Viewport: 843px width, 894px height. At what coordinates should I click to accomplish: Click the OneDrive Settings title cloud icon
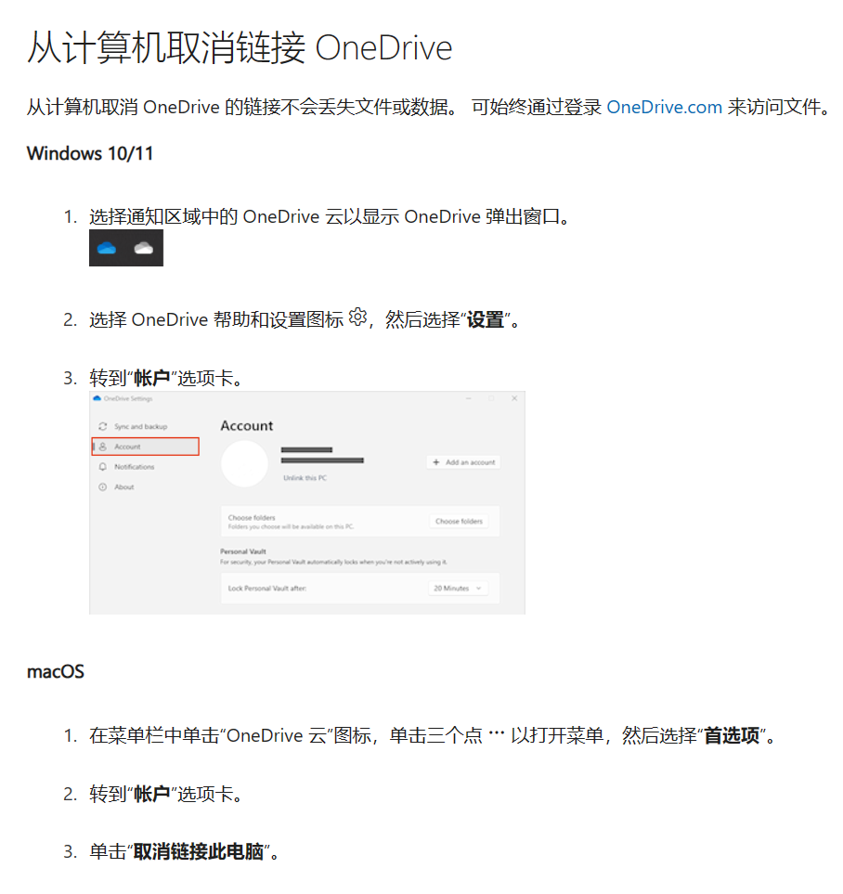tap(97, 398)
